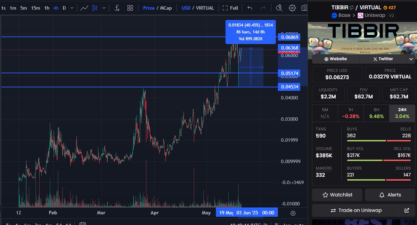417x225 pixels.
Task: Toggle denomination to USD
Action: click(186, 8)
